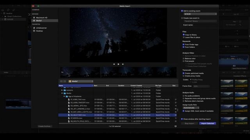This screenshot has width=250, height=140.
Task: Choose Leave files in place option
Action: [x=184, y=37]
